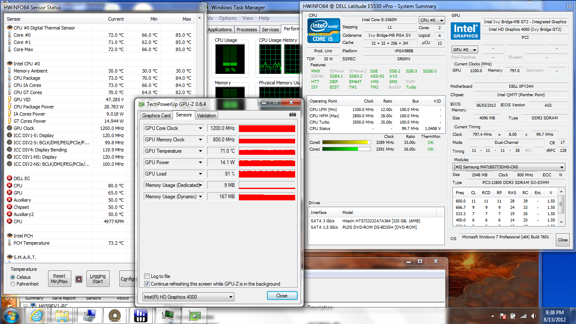Click the DELL EC red error icon
The height and width of the screenshot is (324, 576).
coord(10,178)
